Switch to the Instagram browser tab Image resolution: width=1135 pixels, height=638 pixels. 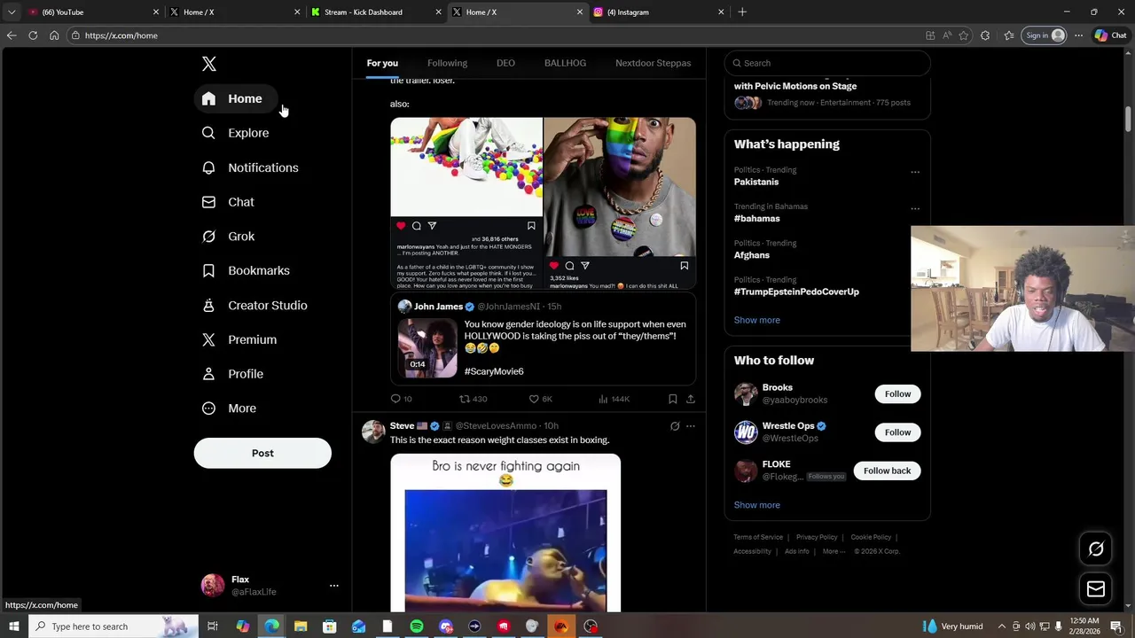point(658,12)
